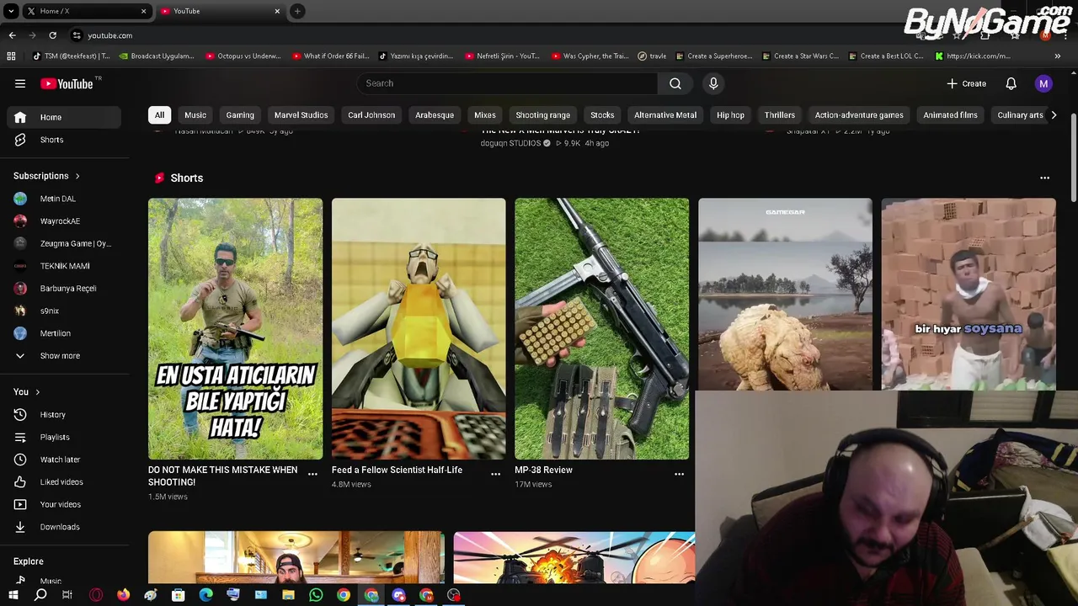Select the Music filter chip
This screenshot has width=1078, height=606.
[x=195, y=115]
